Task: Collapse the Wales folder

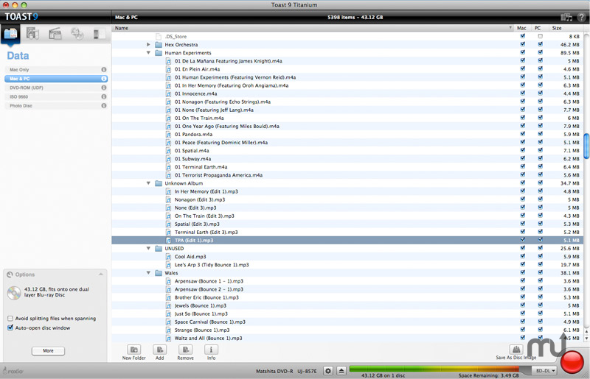Action: (148, 273)
